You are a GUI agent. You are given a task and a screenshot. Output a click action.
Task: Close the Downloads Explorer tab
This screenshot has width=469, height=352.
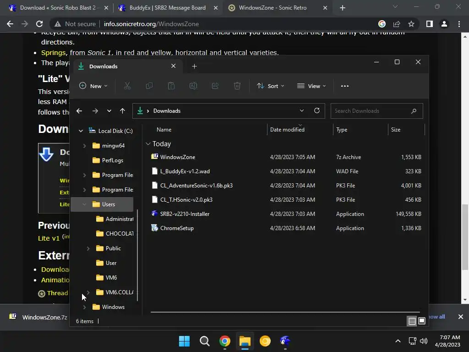pos(174,66)
